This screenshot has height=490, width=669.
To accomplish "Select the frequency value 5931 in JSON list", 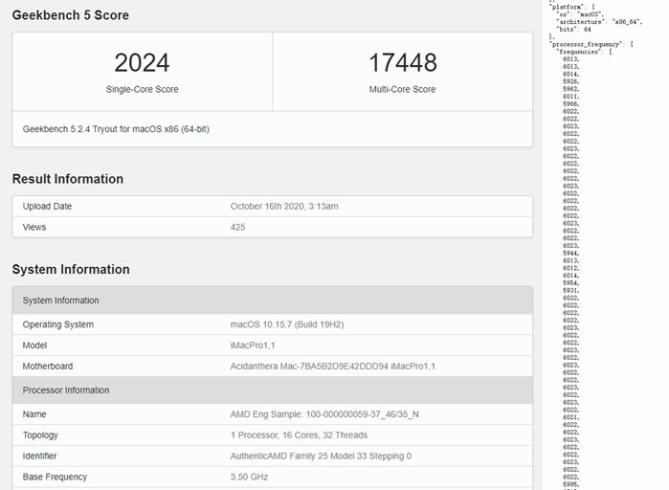I will (x=570, y=290).
